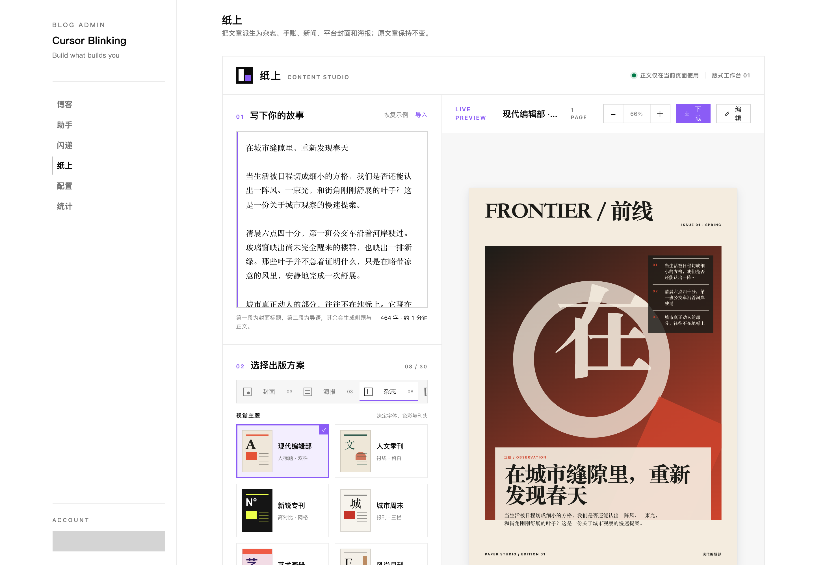Download the preview with 下载 button
Viewport: 814px width, 565px height.
coord(693,114)
